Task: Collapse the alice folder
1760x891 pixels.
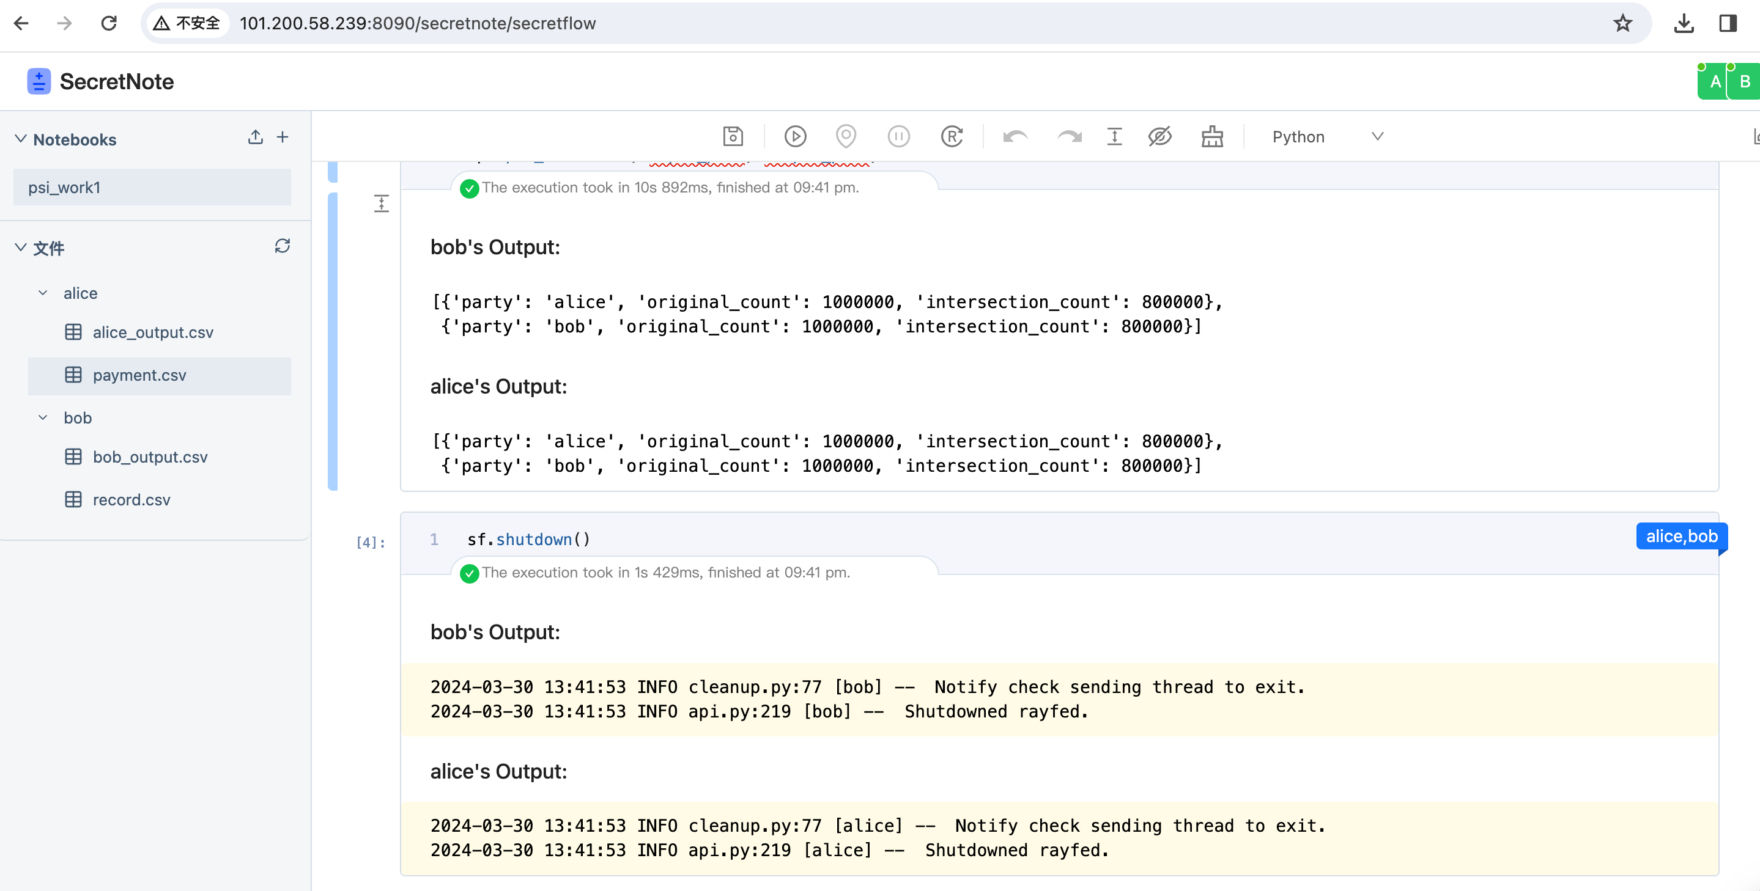Action: coord(43,293)
